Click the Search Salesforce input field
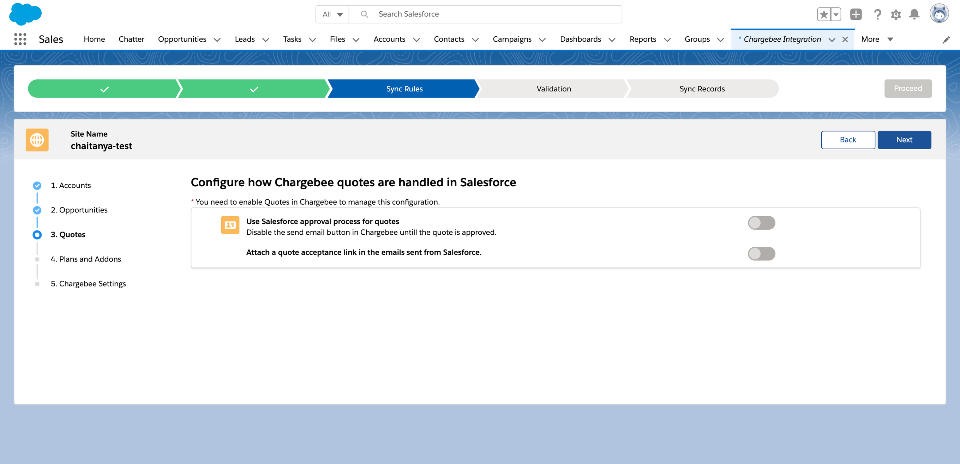 [485, 14]
